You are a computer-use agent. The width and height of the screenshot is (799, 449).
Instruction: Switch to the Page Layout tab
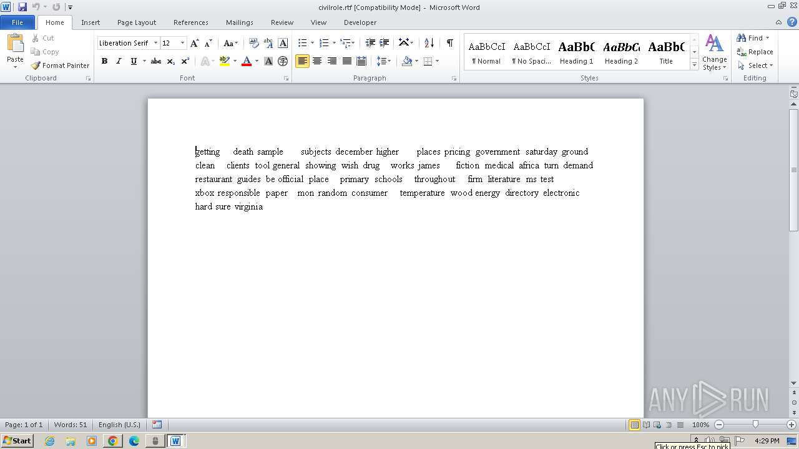[137, 22]
